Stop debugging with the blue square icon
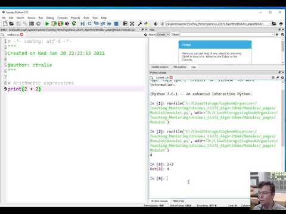286x214 pixels. [x=116, y=24]
